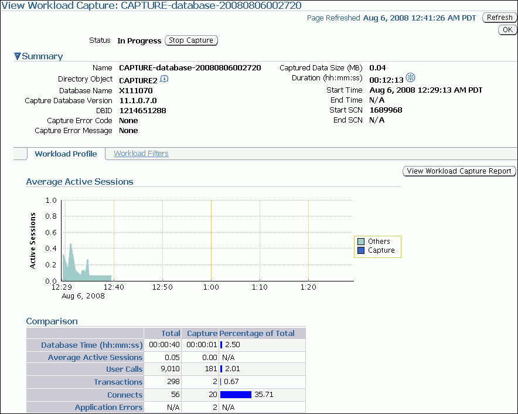Click the Capture legend color swatch
The height and width of the screenshot is (414, 518).
(x=361, y=250)
